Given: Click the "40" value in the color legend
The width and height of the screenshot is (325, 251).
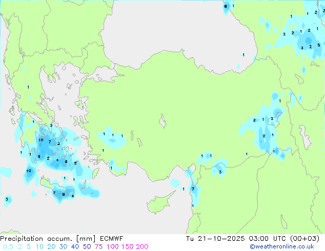Looking at the screenshot, I should point(75,247).
